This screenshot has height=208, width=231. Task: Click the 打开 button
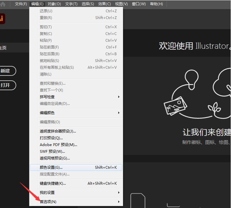(7, 85)
